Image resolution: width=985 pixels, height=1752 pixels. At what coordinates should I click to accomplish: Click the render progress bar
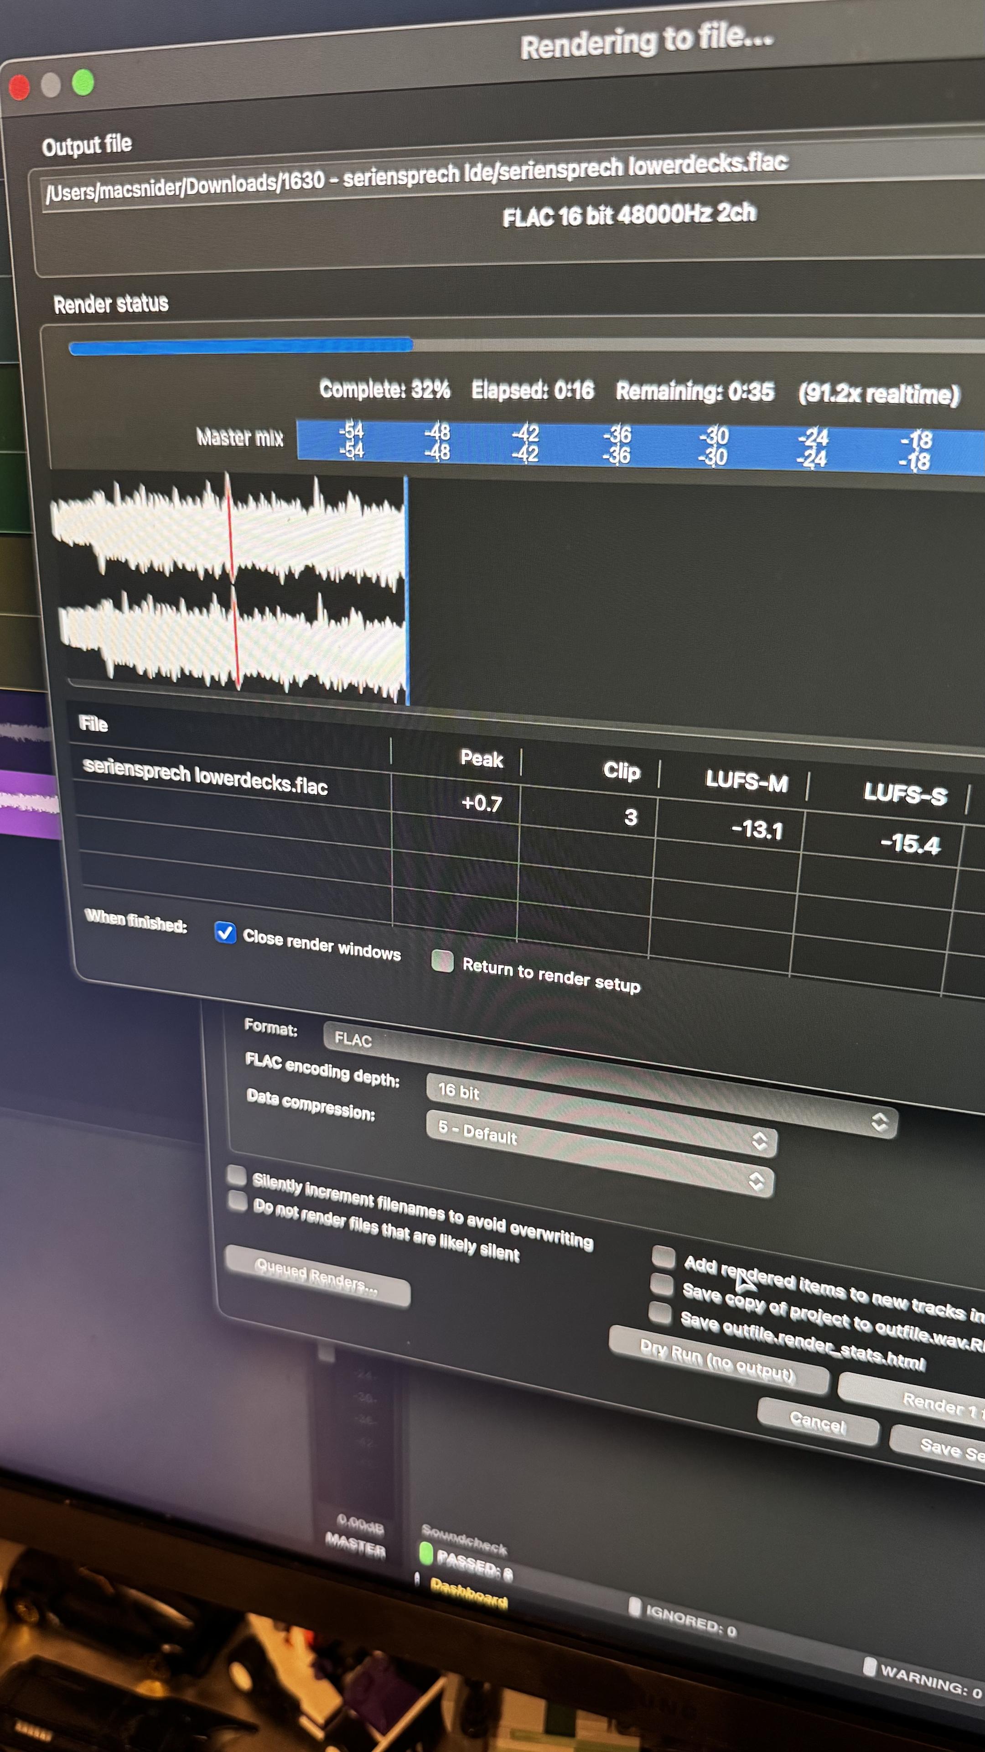click(x=527, y=345)
